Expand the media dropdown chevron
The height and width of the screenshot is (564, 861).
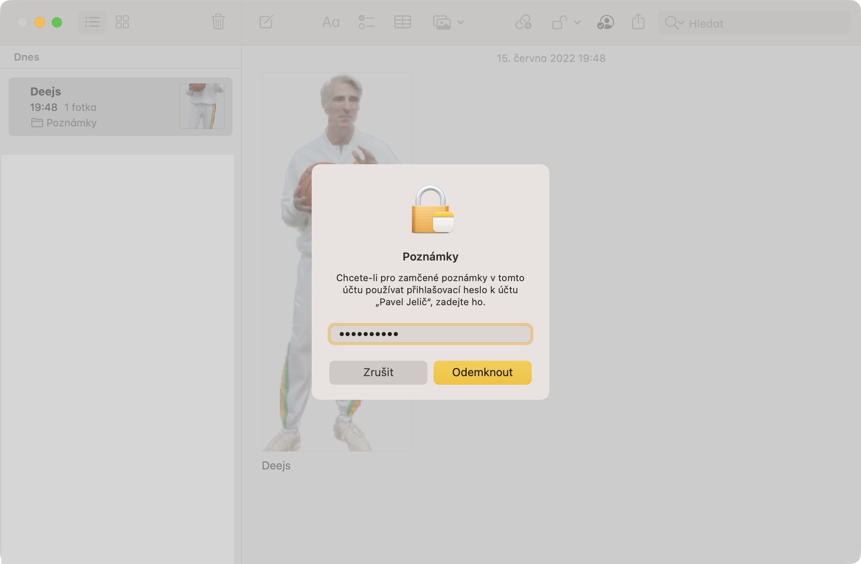(461, 22)
